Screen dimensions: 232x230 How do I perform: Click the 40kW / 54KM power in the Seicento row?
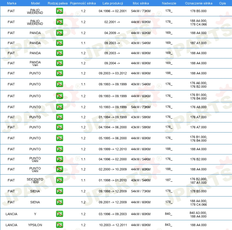(x=141, y=180)
